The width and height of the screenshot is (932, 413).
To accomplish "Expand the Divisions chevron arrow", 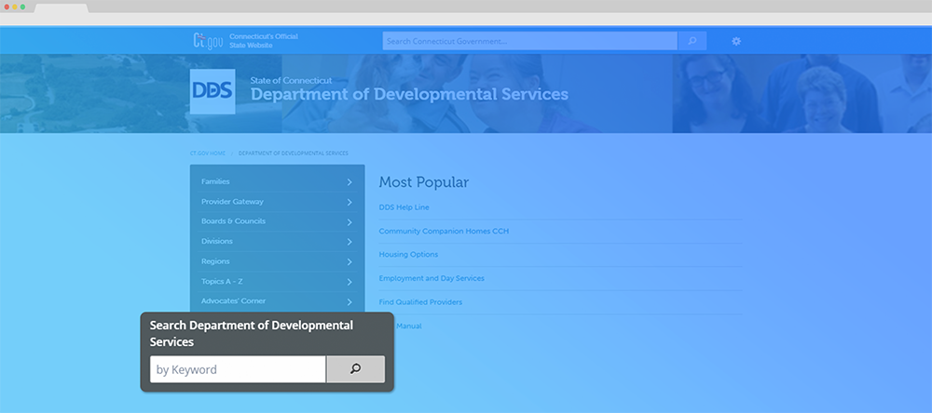I will point(349,242).
